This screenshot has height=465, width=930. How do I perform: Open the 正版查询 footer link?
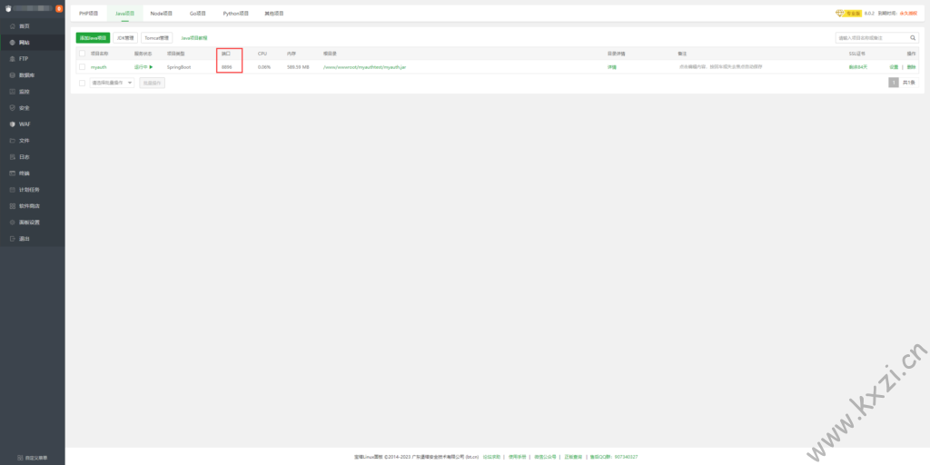tap(573, 457)
